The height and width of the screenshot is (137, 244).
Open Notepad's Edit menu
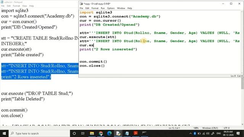[x=9, y=6]
